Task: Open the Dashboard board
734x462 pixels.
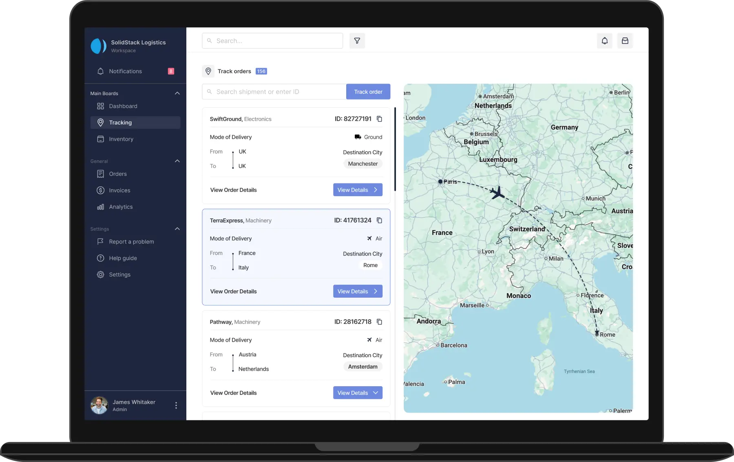Action: tap(123, 106)
